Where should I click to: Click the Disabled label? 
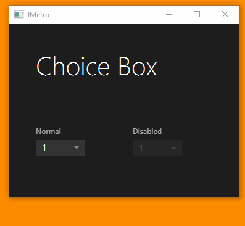pos(147,132)
